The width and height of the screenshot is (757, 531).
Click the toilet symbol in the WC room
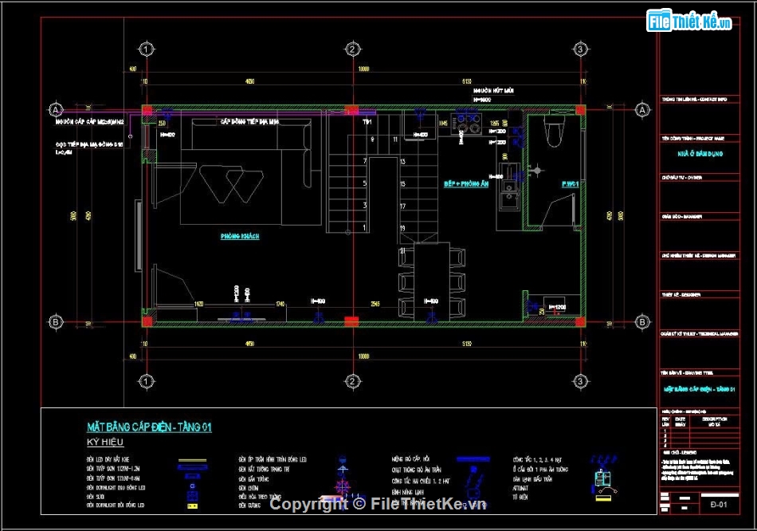click(x=553, y=126)
